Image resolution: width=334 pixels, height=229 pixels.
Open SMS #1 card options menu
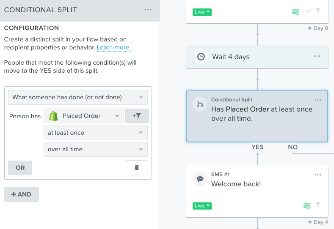click(x=318, y=175)
